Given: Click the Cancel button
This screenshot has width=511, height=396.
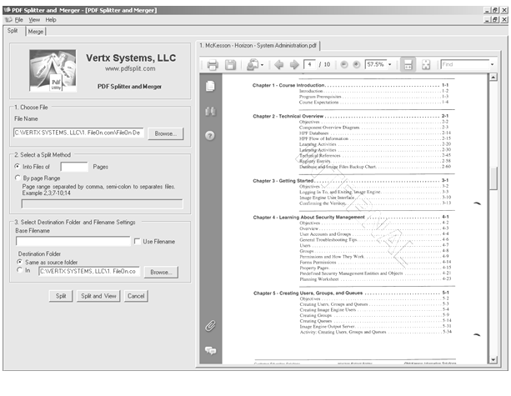Looking at the screenshot, I should pos(136,296).
